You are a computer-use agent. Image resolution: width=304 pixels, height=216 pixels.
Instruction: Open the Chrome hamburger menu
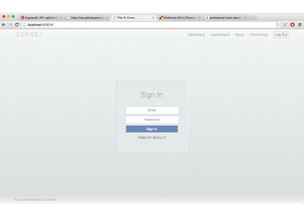pyautogui.click(x=300, y=24)
